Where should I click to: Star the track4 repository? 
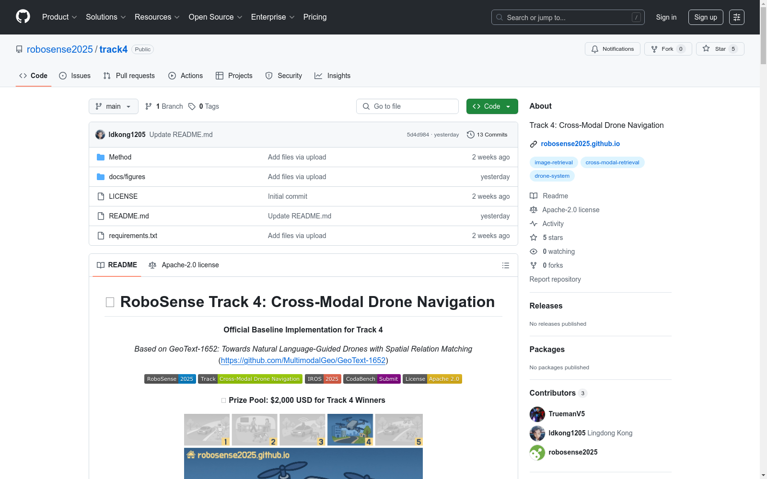720,49
